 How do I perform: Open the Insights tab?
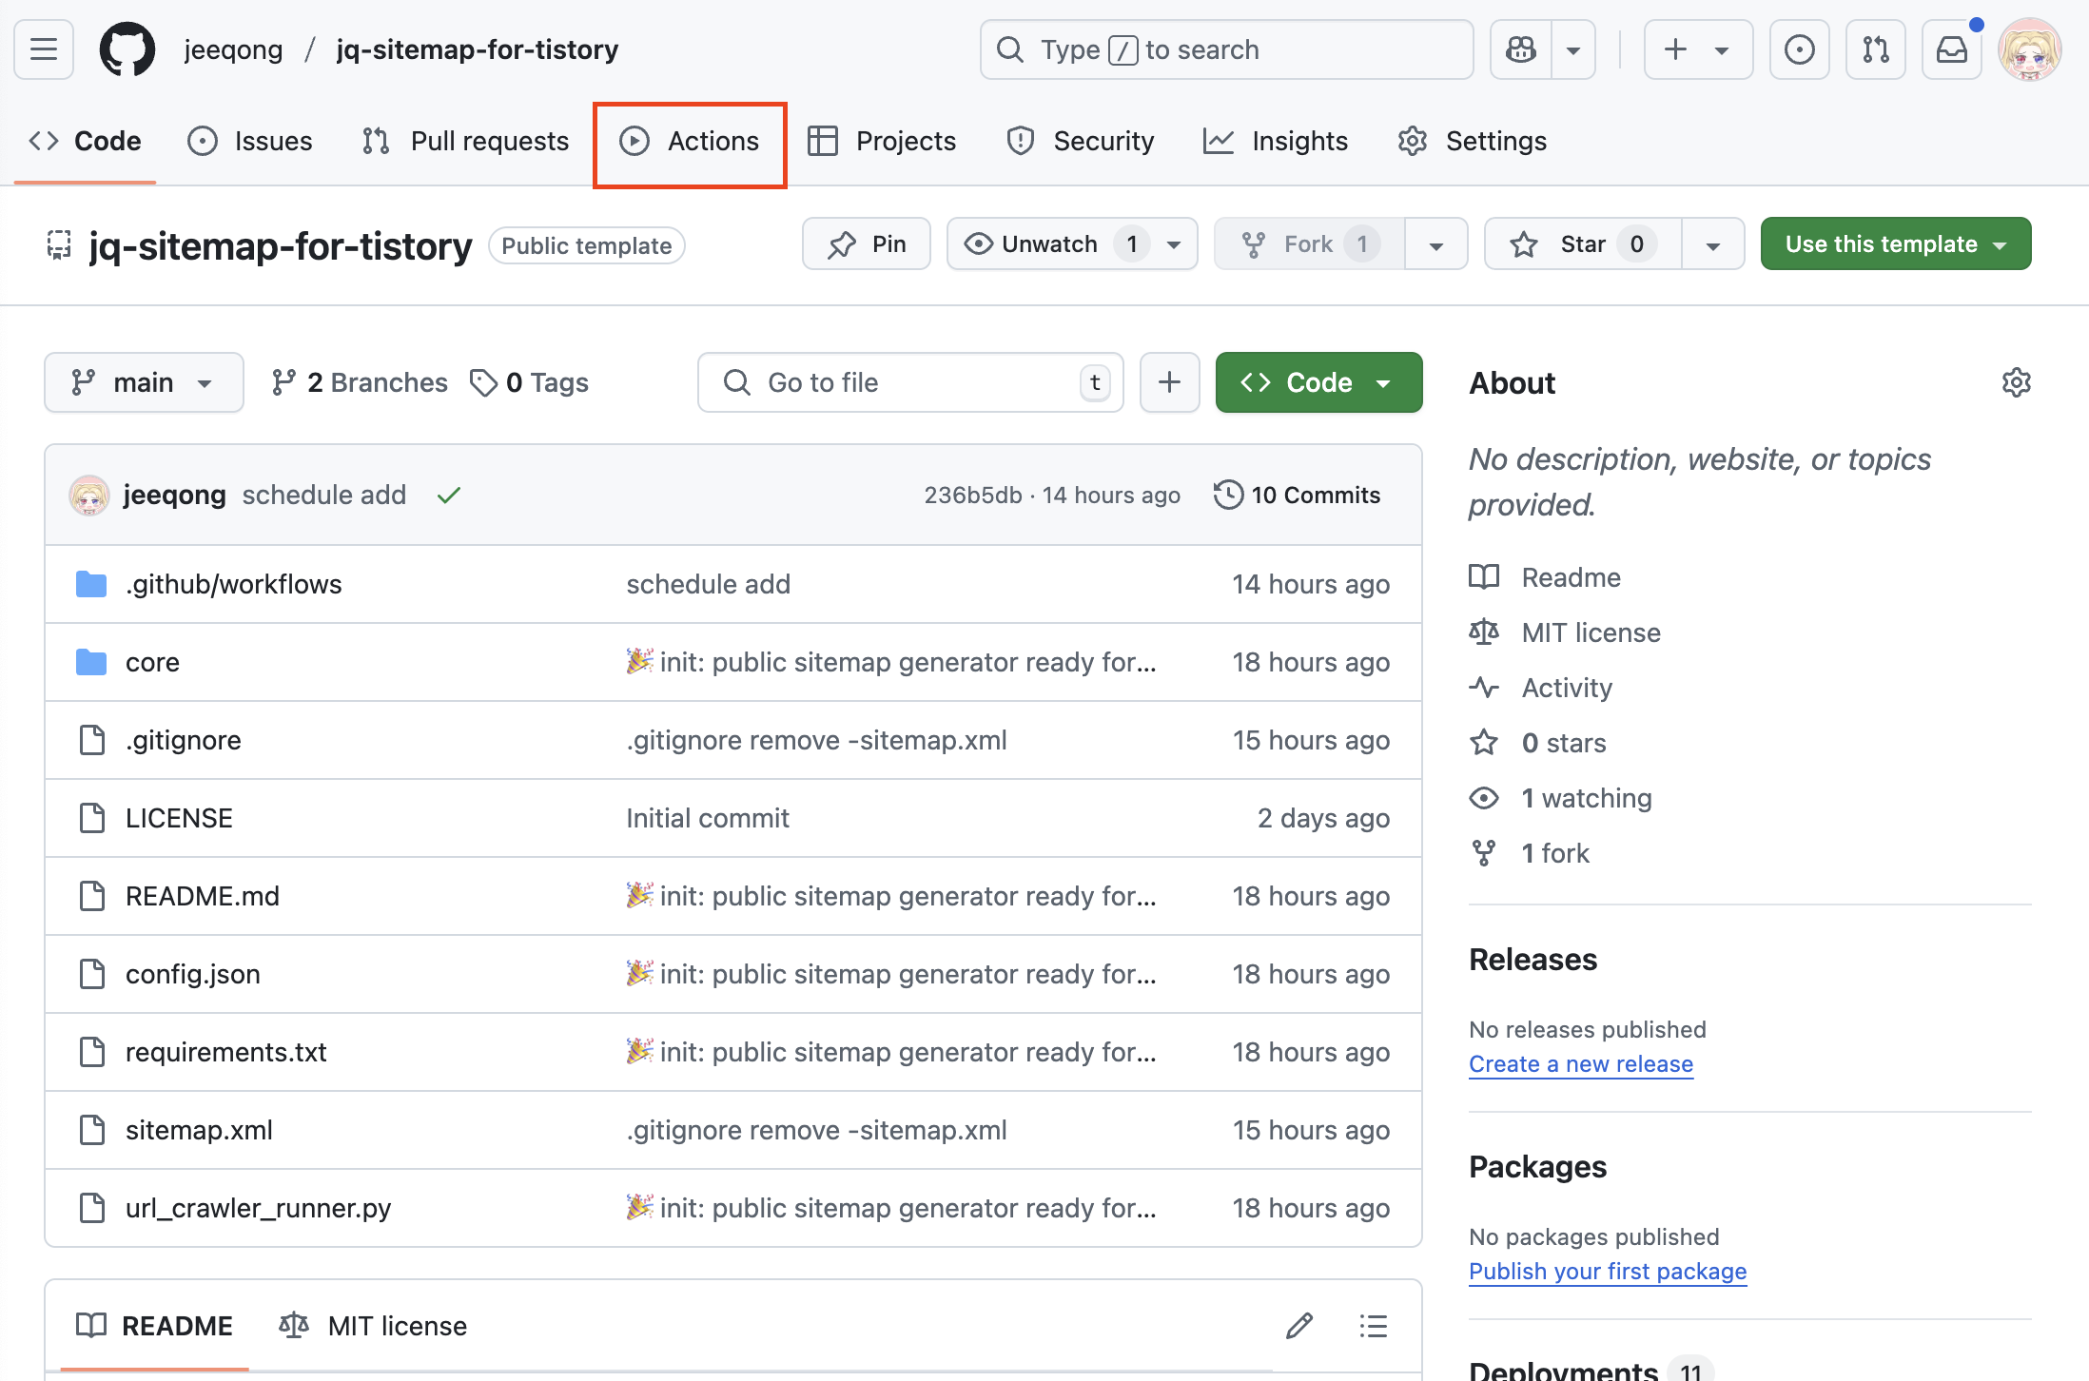[x=1276, y=141]
